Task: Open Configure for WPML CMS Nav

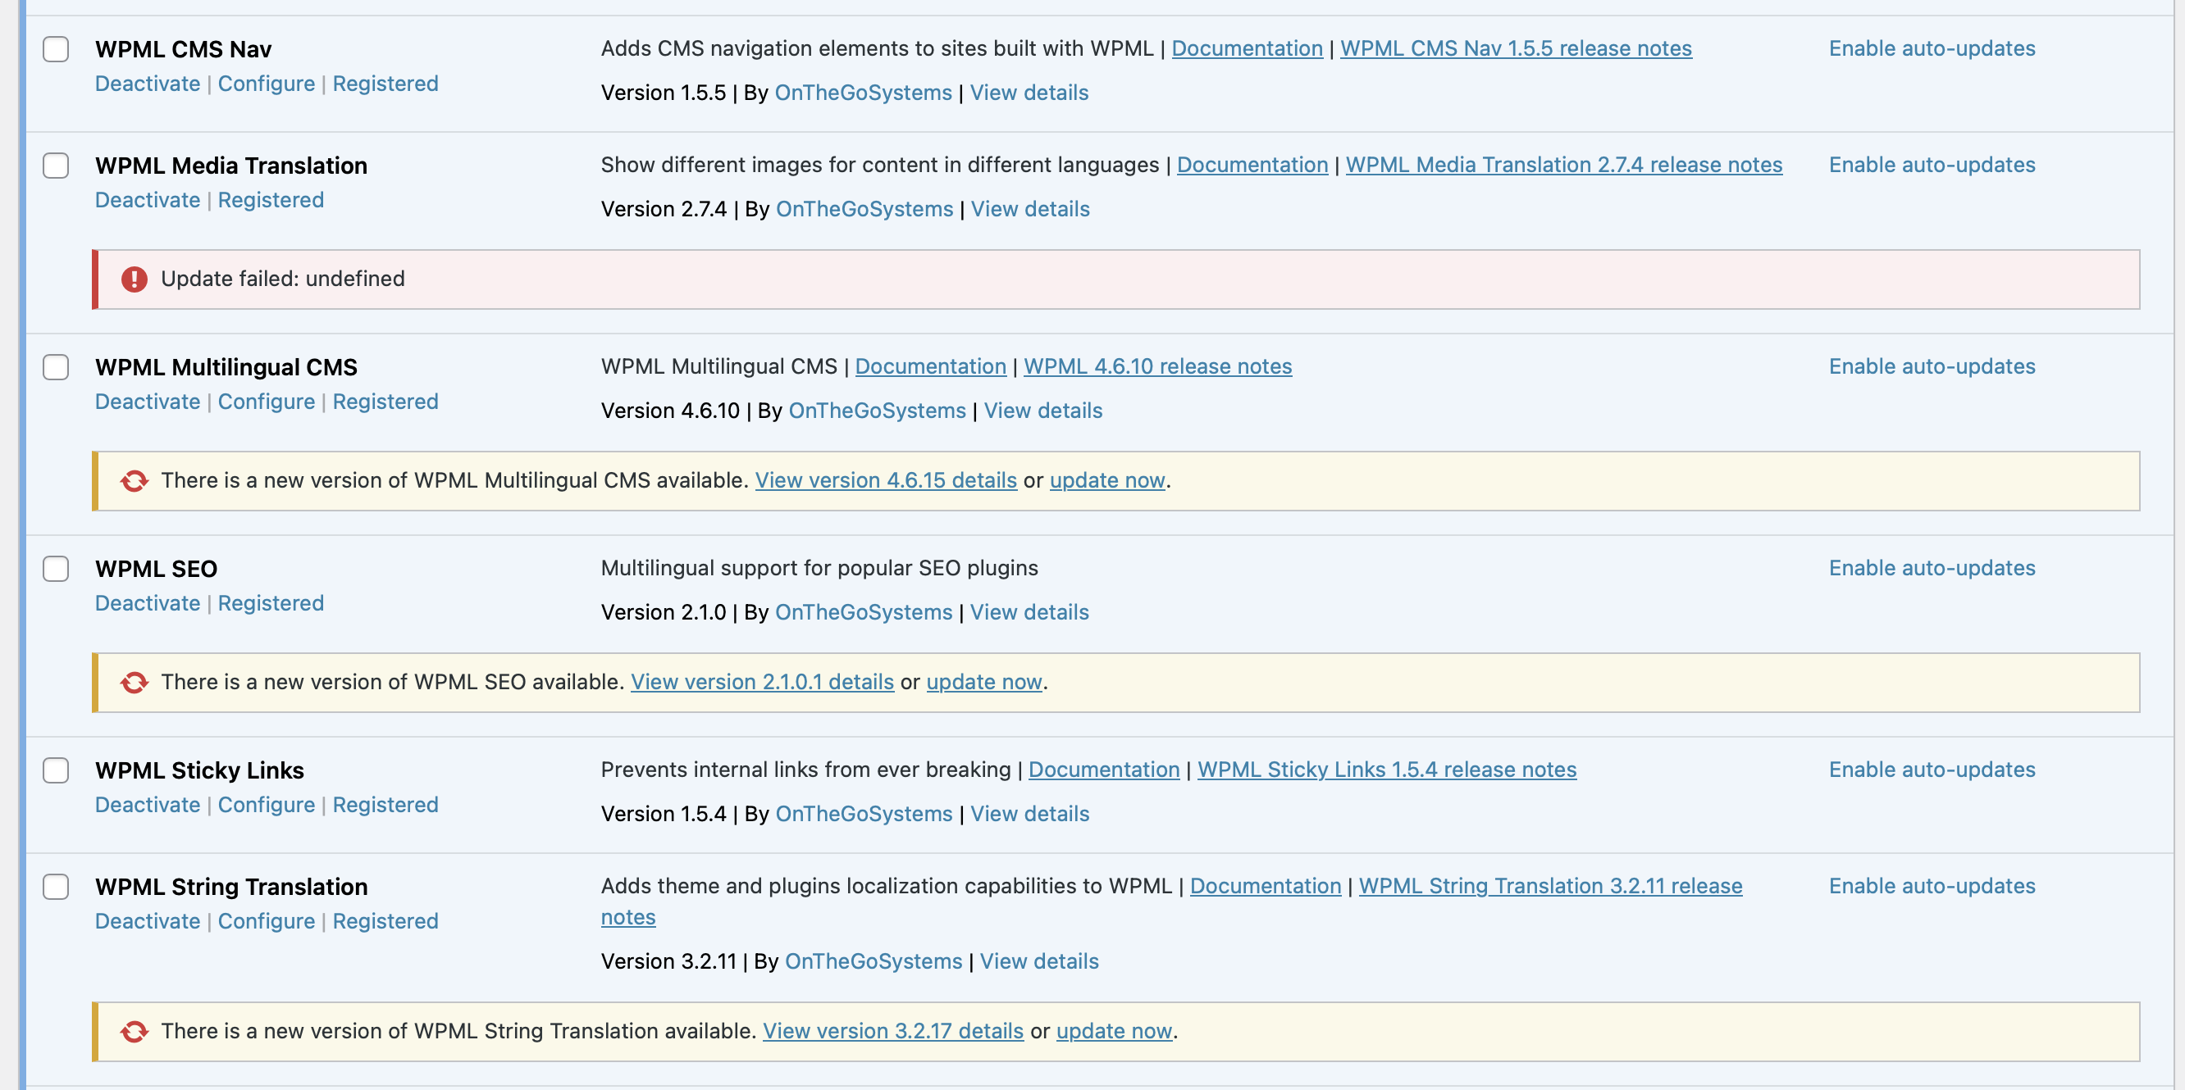Action: tap(267, 83)
